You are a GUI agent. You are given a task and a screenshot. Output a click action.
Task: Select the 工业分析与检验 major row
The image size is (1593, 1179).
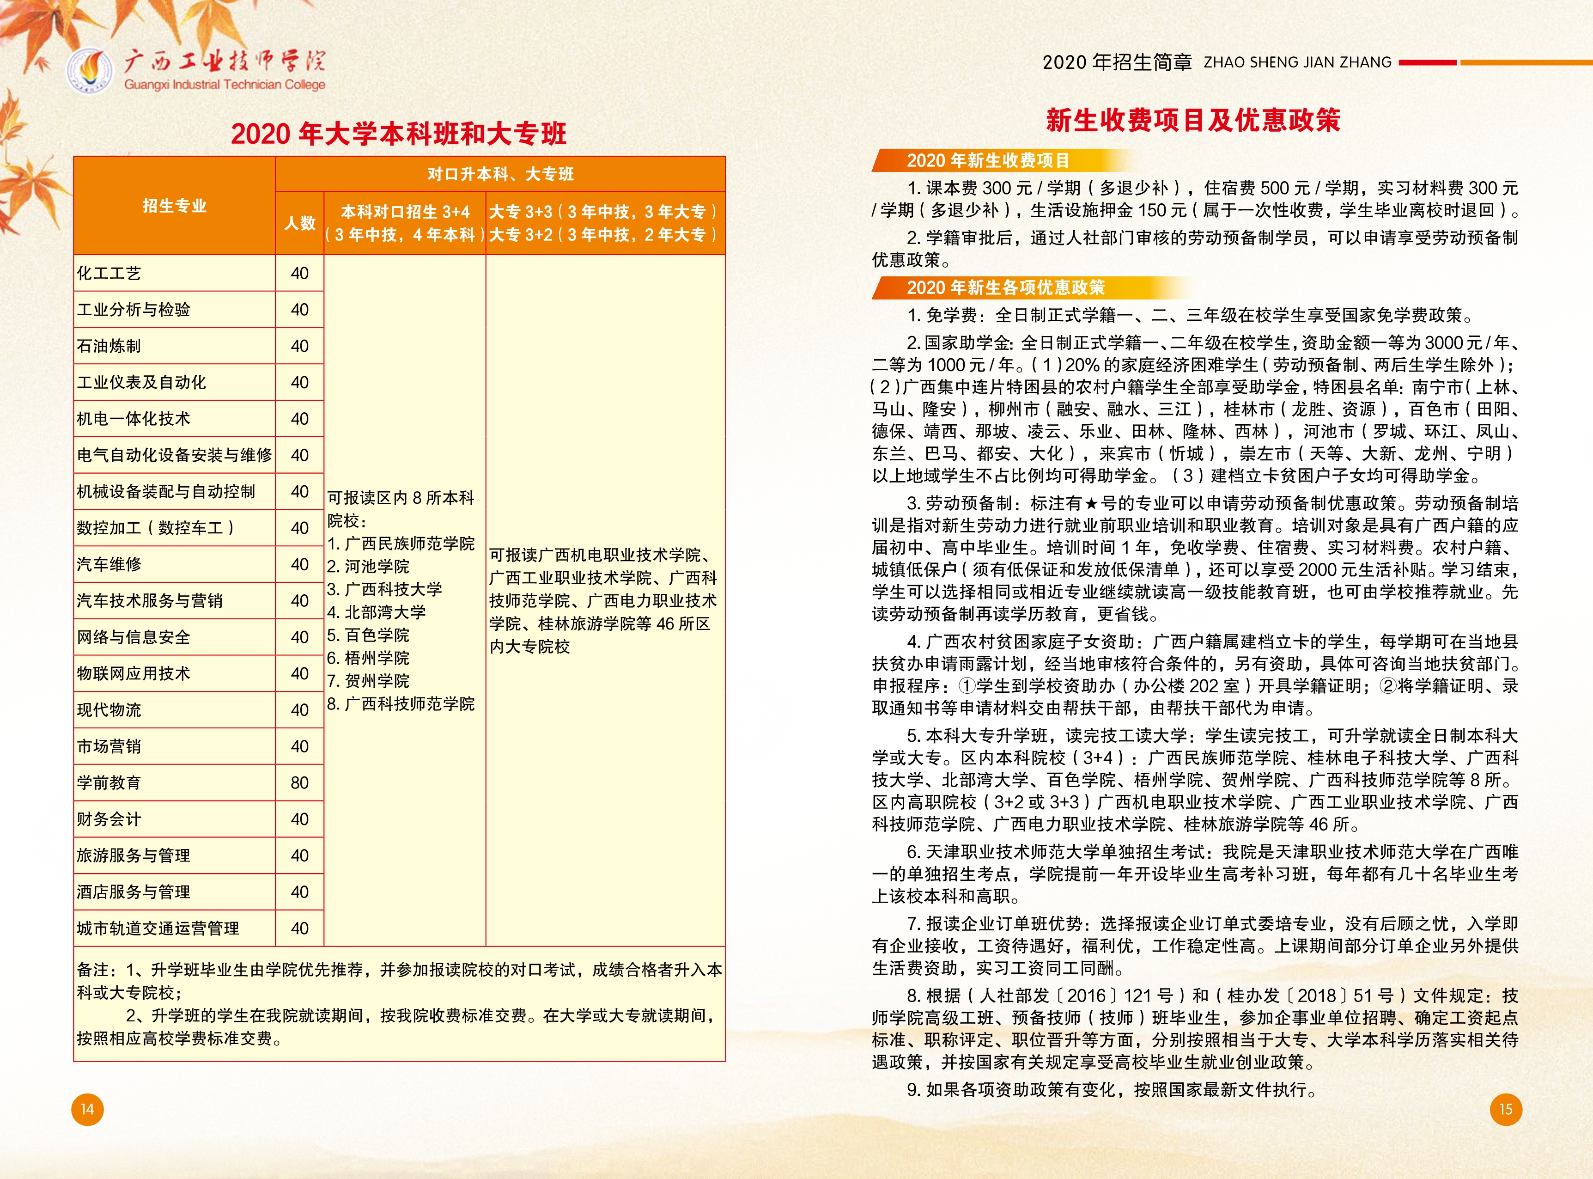[199, 310]
